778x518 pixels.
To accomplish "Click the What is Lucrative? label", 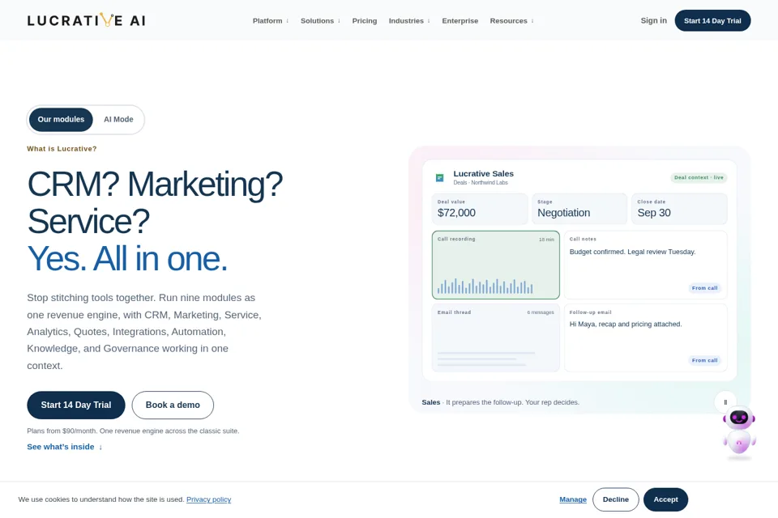I will point(62,149).
